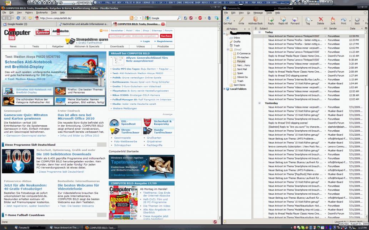This screenshot has width=369, height=230.
Task: Toggle read status of the 11:10 AM message
Action: coord(325,56)
